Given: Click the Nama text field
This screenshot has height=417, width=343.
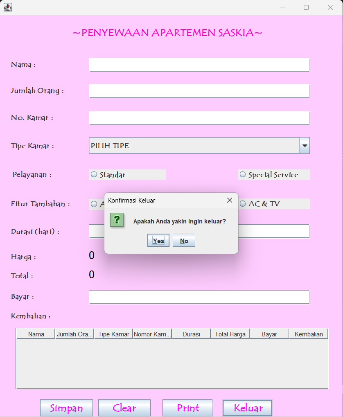Looking at the screenshot, I should pyautogui.click(x=199, y=65).
